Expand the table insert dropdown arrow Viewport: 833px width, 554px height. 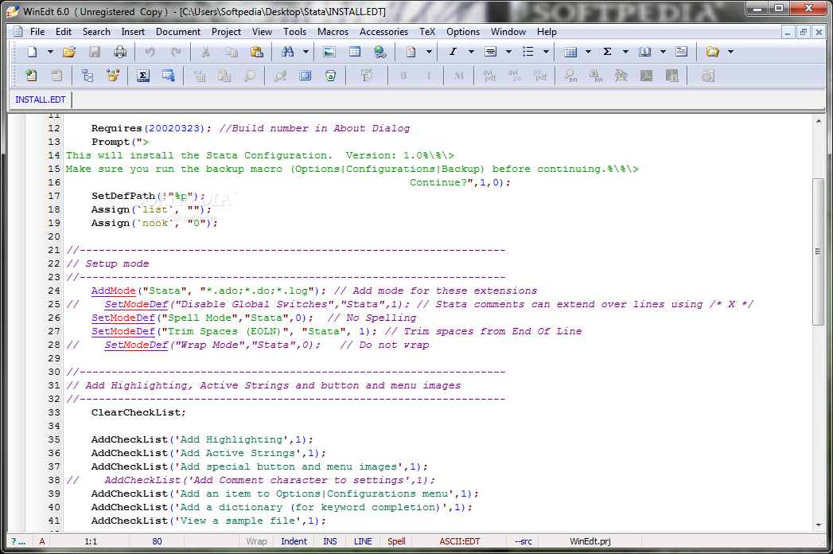click(588, 52)
